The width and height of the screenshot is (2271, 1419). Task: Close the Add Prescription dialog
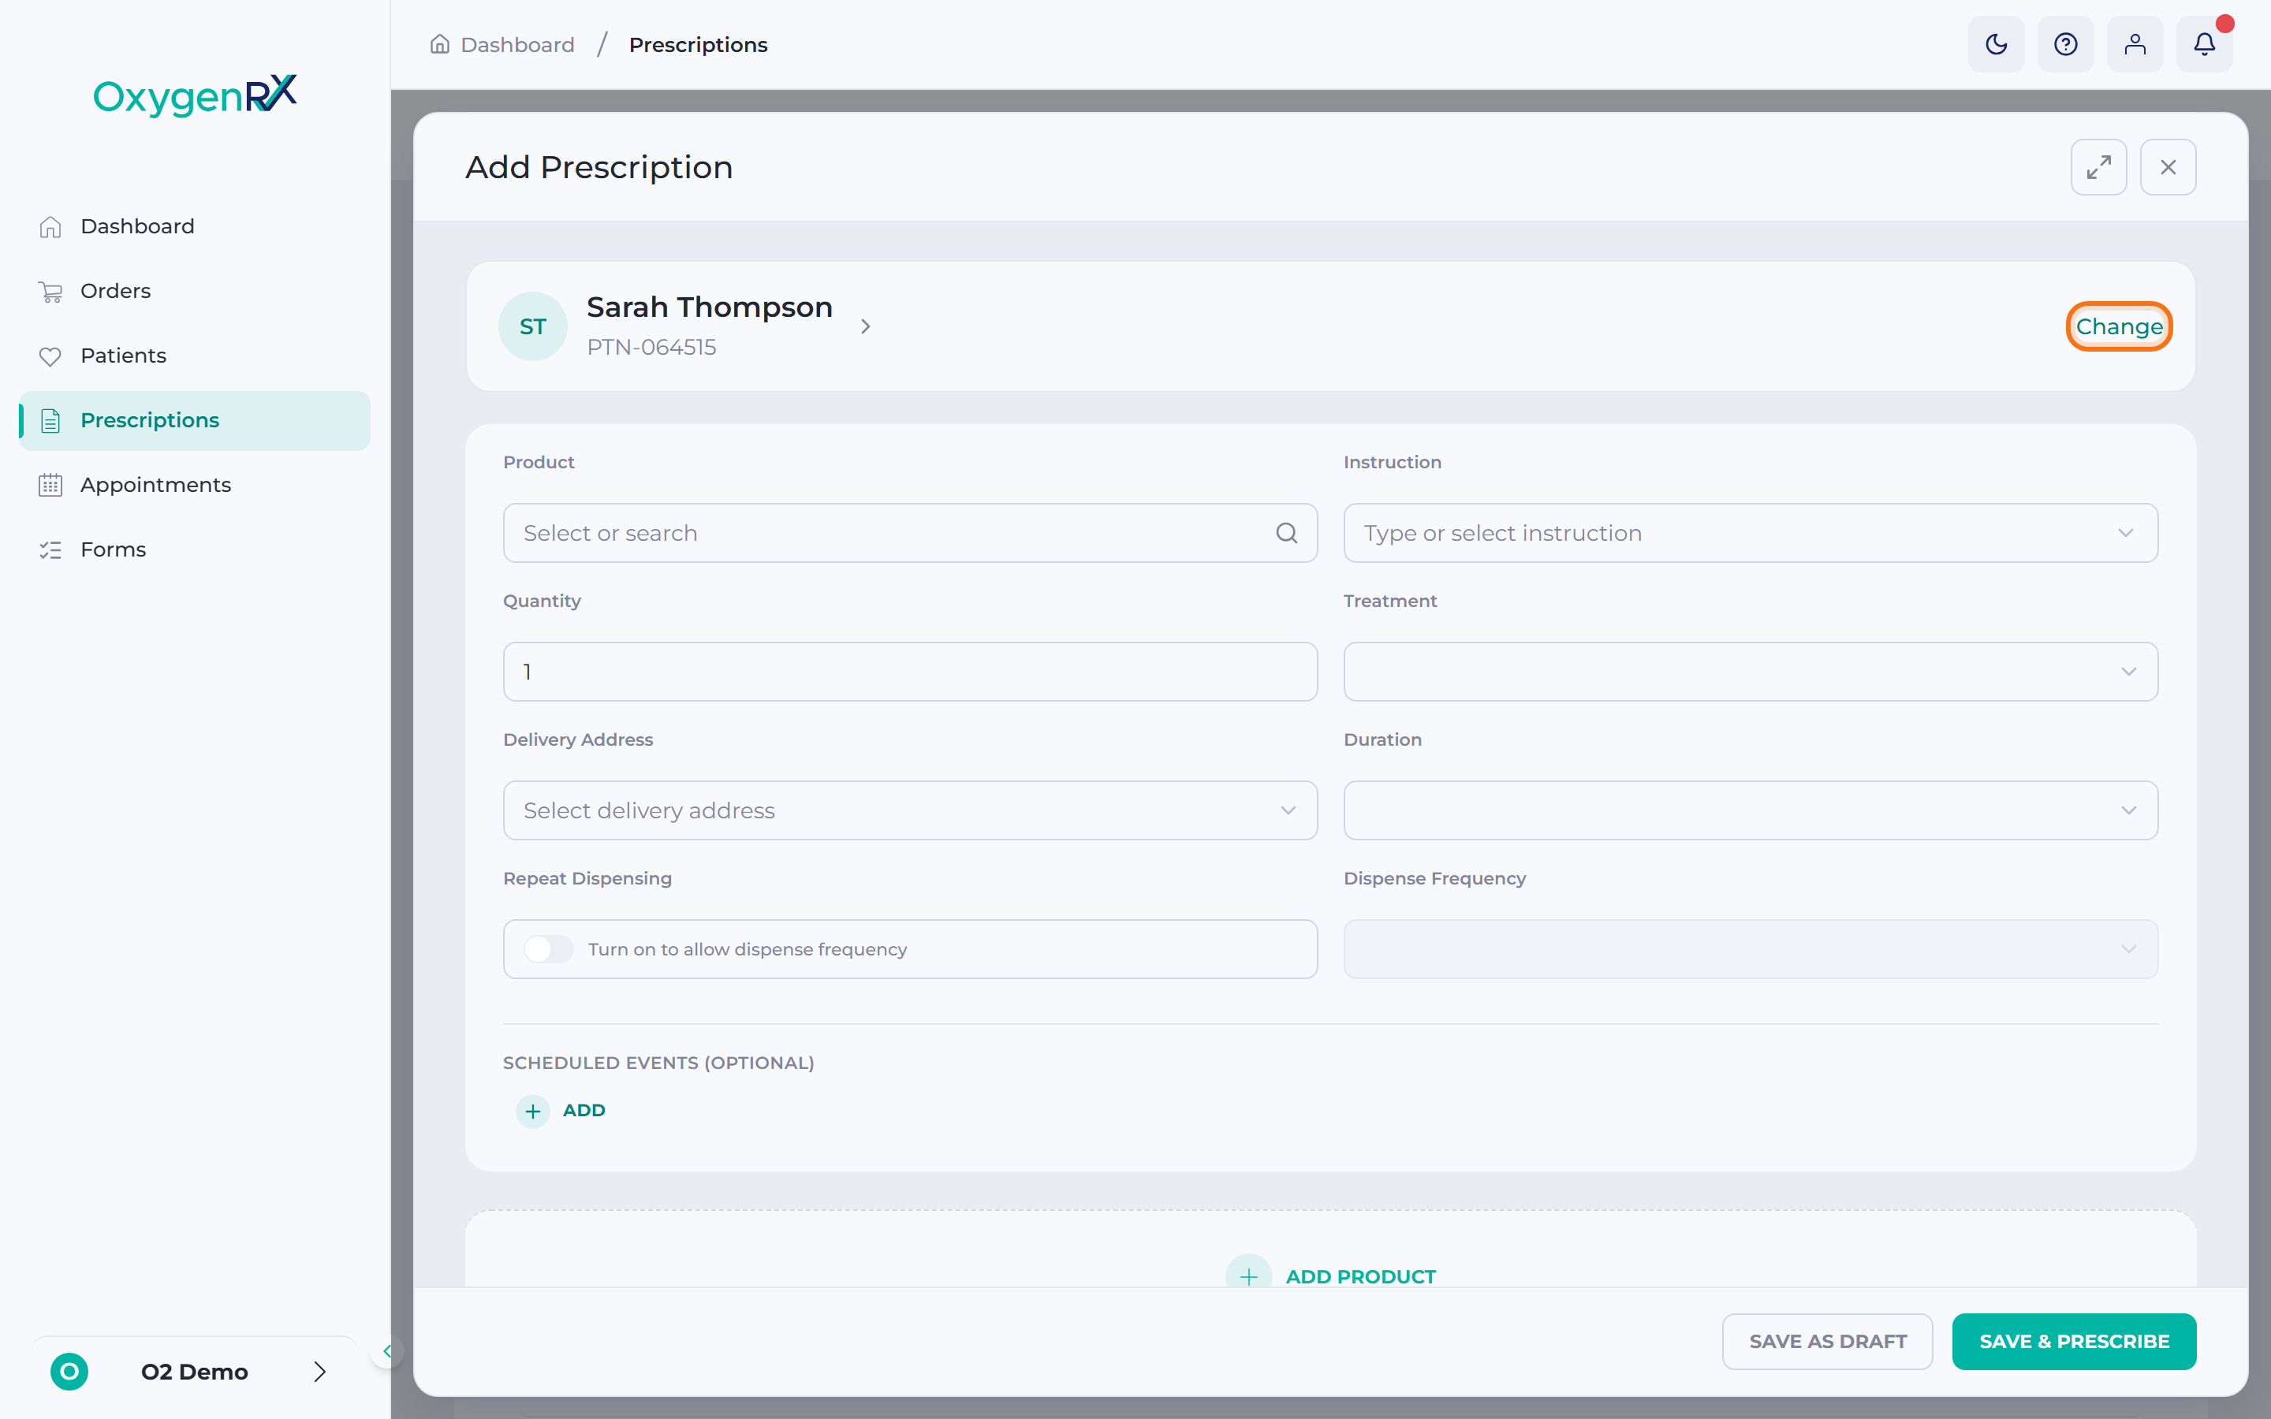tap(2168, 167)
